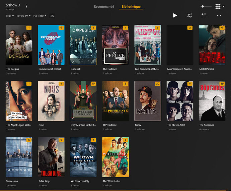Click The Evidence title text
The image size is (231, 191).
[x=110, y=69]
